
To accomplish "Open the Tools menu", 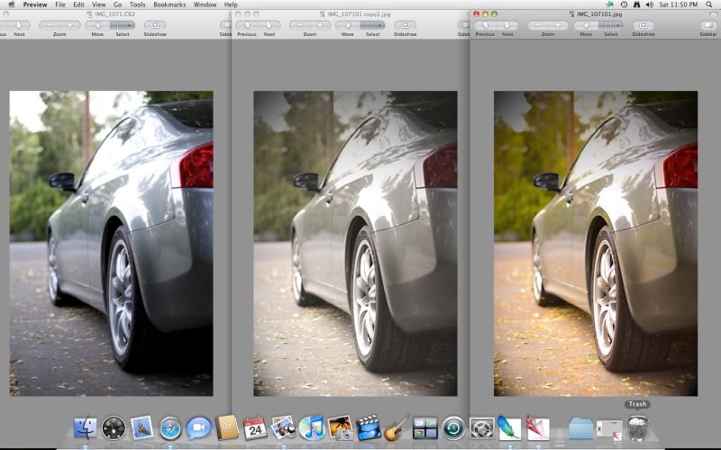I will pyautogui.click(x=138, y=4).
